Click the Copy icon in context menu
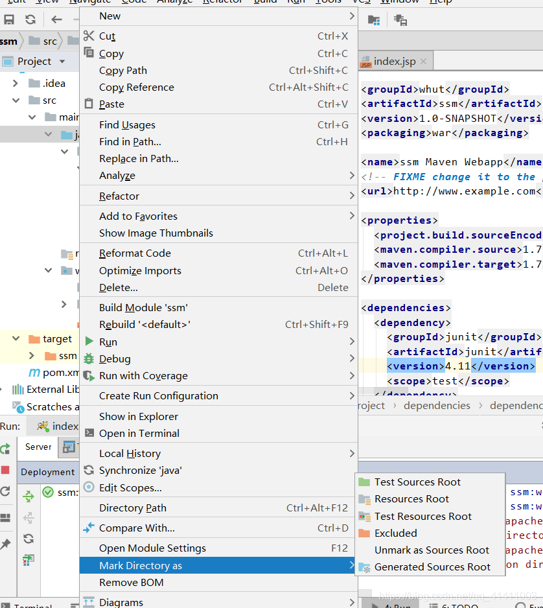This screenshot has height=608, width=543. (x=89, y=53)
